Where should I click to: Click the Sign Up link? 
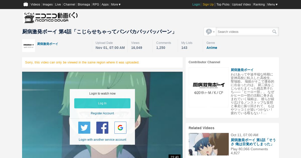pos(208,5)
